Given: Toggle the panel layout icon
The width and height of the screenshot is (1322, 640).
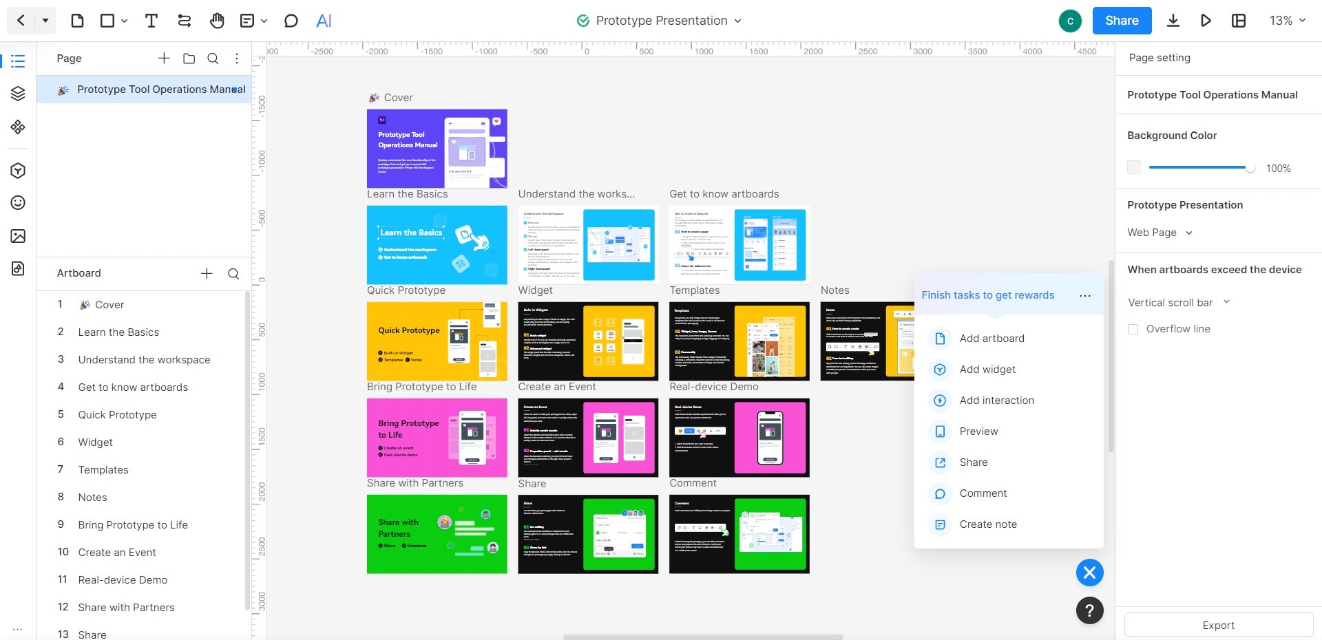Looking at the screenshot, I should click(x=1239, y=21).
